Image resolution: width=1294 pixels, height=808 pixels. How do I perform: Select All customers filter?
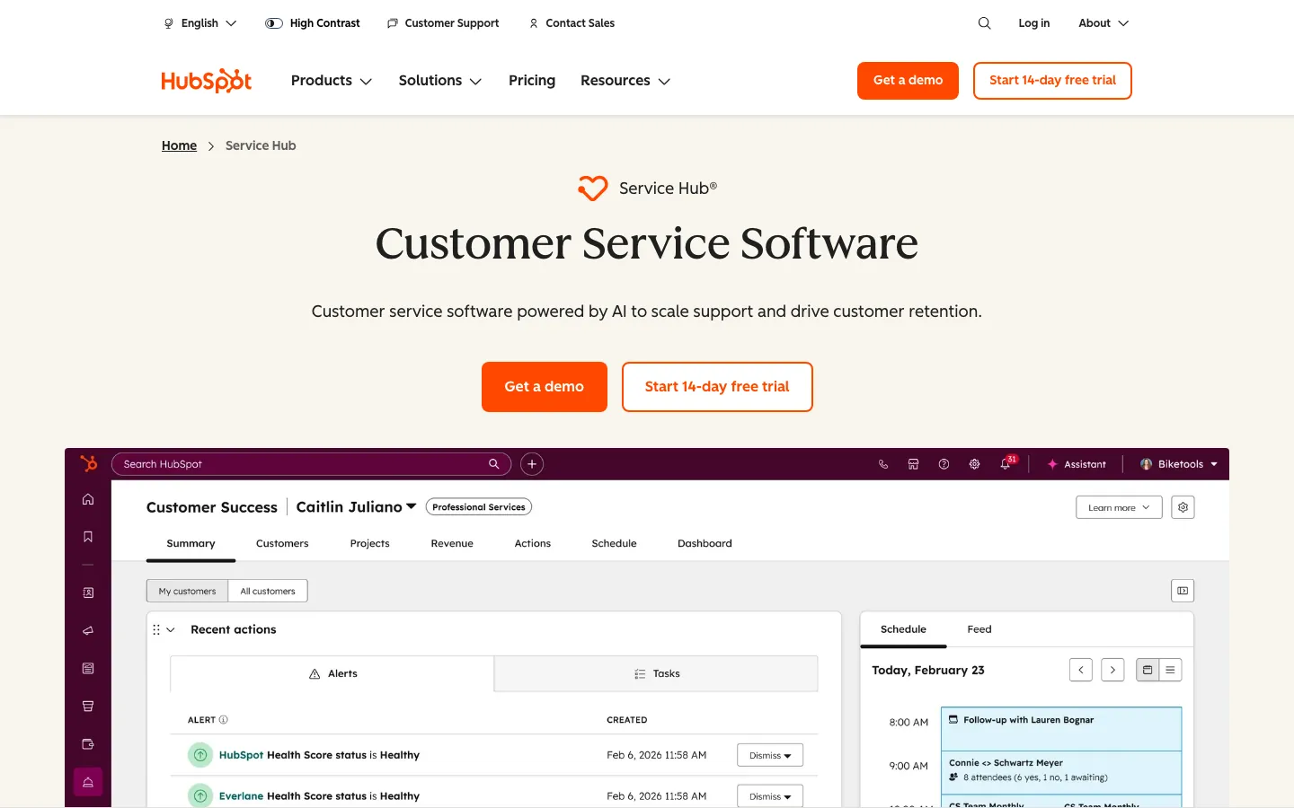click(x=268, y=591)
